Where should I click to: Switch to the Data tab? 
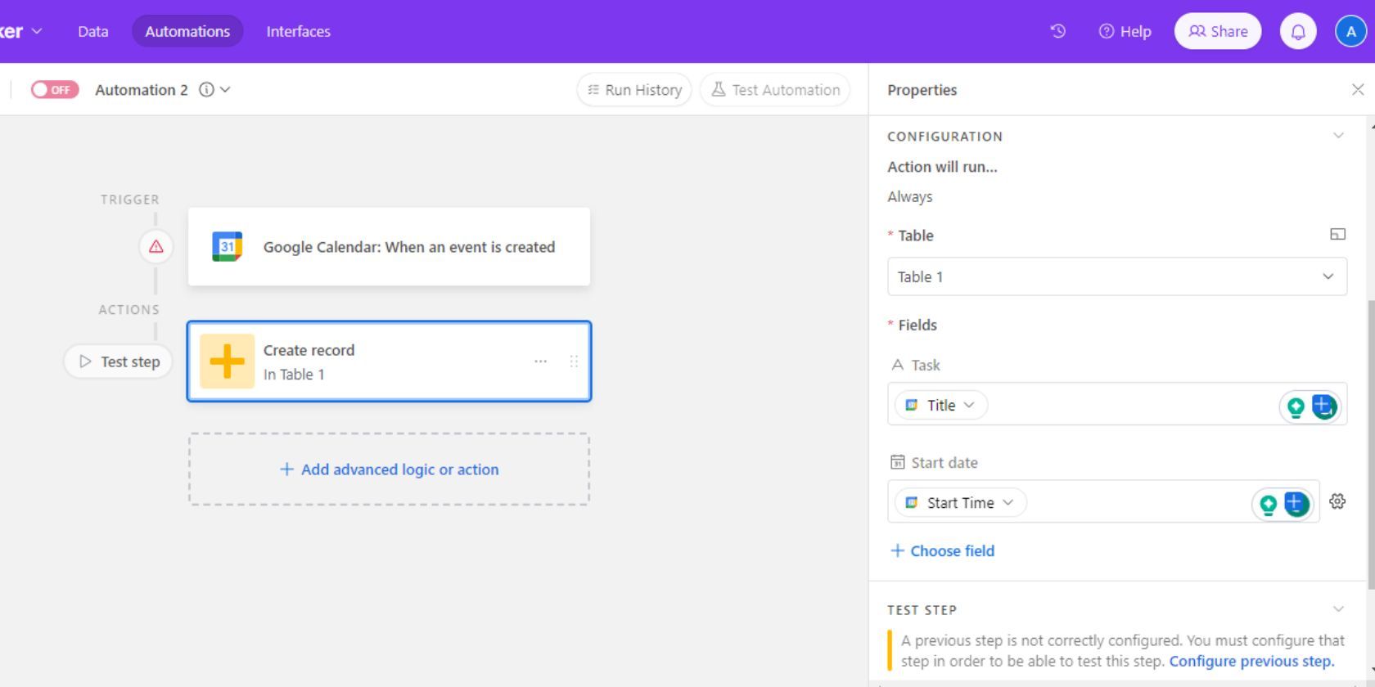pyautogui.click(x=92, y=31)
